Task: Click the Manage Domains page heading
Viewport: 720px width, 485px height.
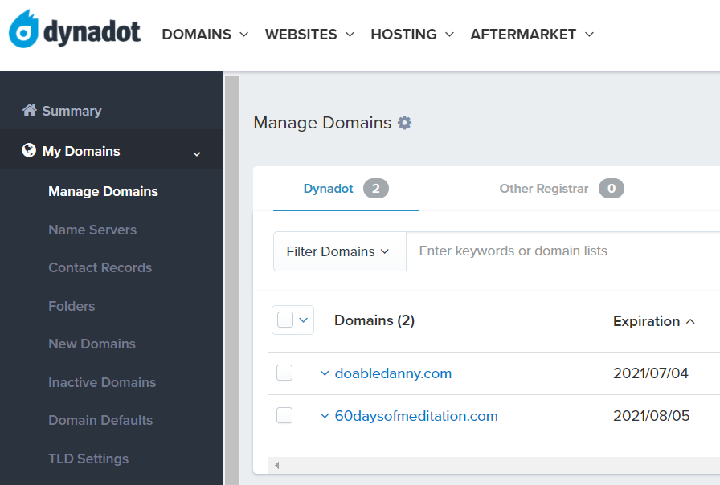Action: click(x=322, y=123)
